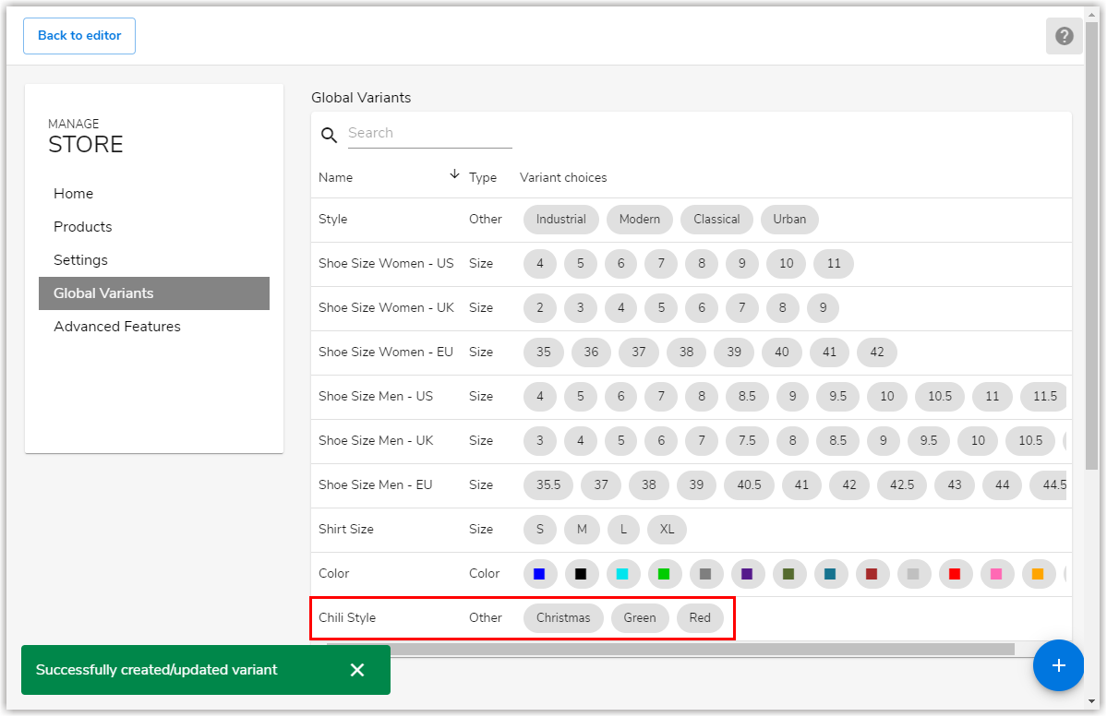Image resolution: width=1107 pixels, height=717 pixels.
Task: Click the Green chip in Chili Style
Action: coord(640,618)
